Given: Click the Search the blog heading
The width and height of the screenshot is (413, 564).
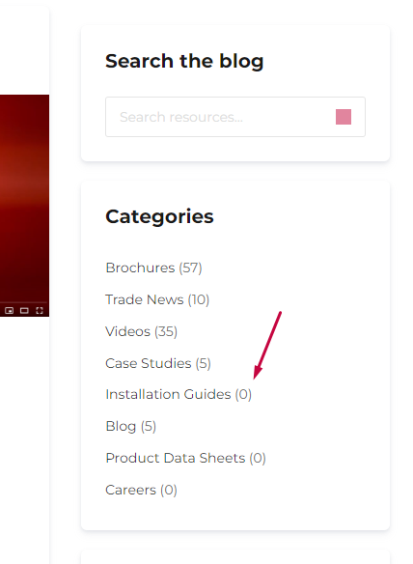Looking at the screenshot, I should point(184,61).
